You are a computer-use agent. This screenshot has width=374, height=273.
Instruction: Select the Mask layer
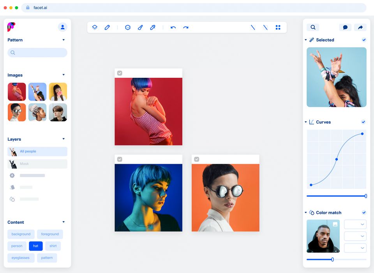click(37, 164)
